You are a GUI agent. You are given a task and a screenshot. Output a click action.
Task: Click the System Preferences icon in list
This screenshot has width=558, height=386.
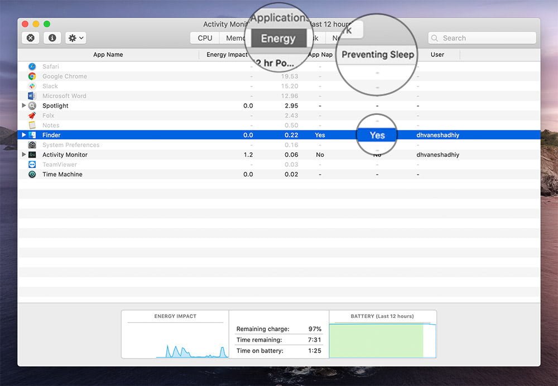tap(32, 145)
